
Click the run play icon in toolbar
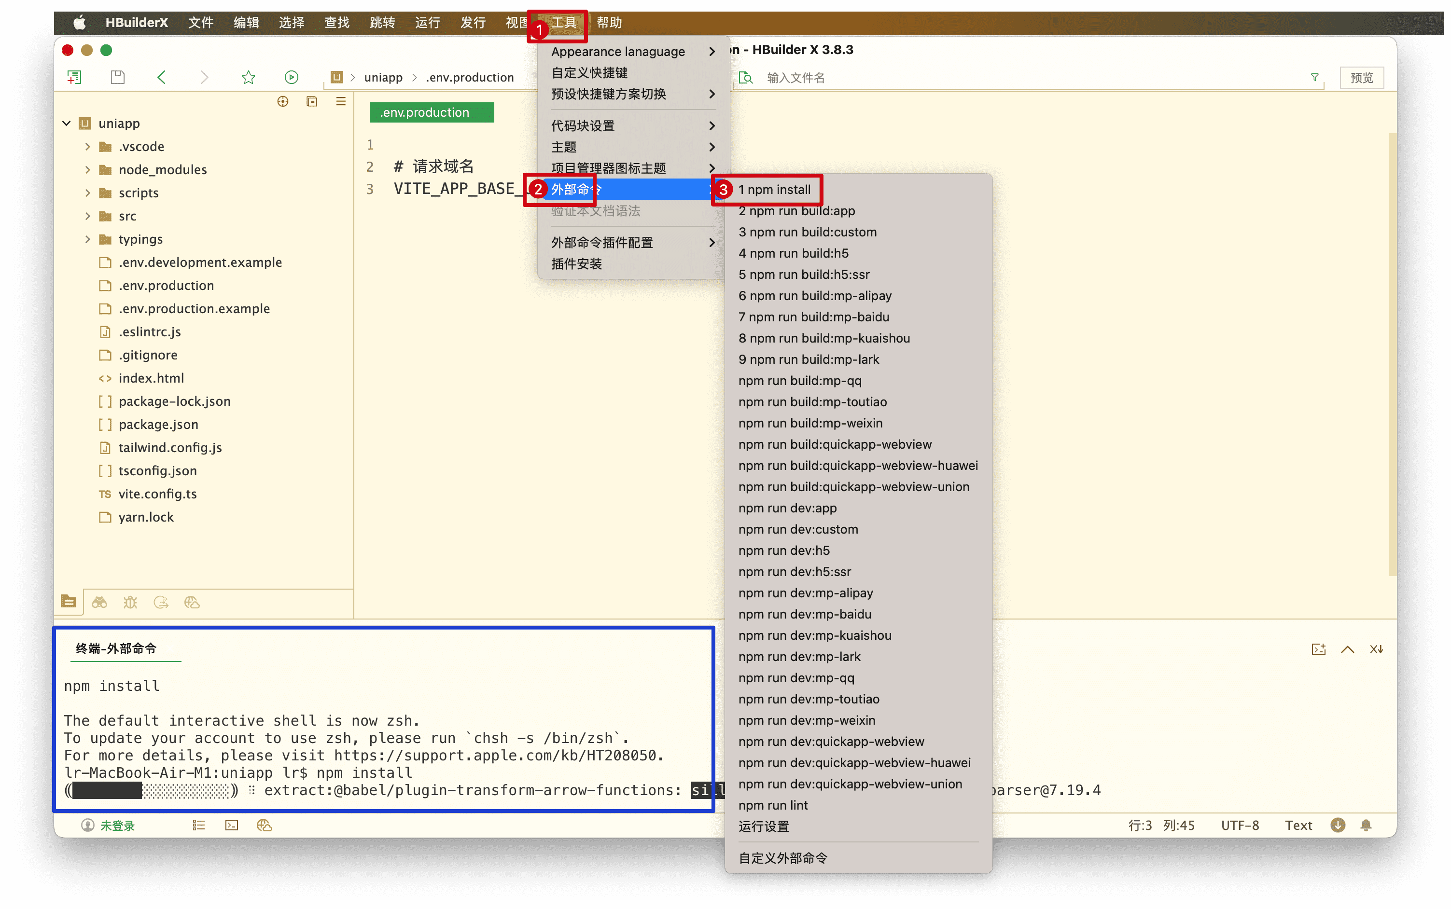[292, 77]
